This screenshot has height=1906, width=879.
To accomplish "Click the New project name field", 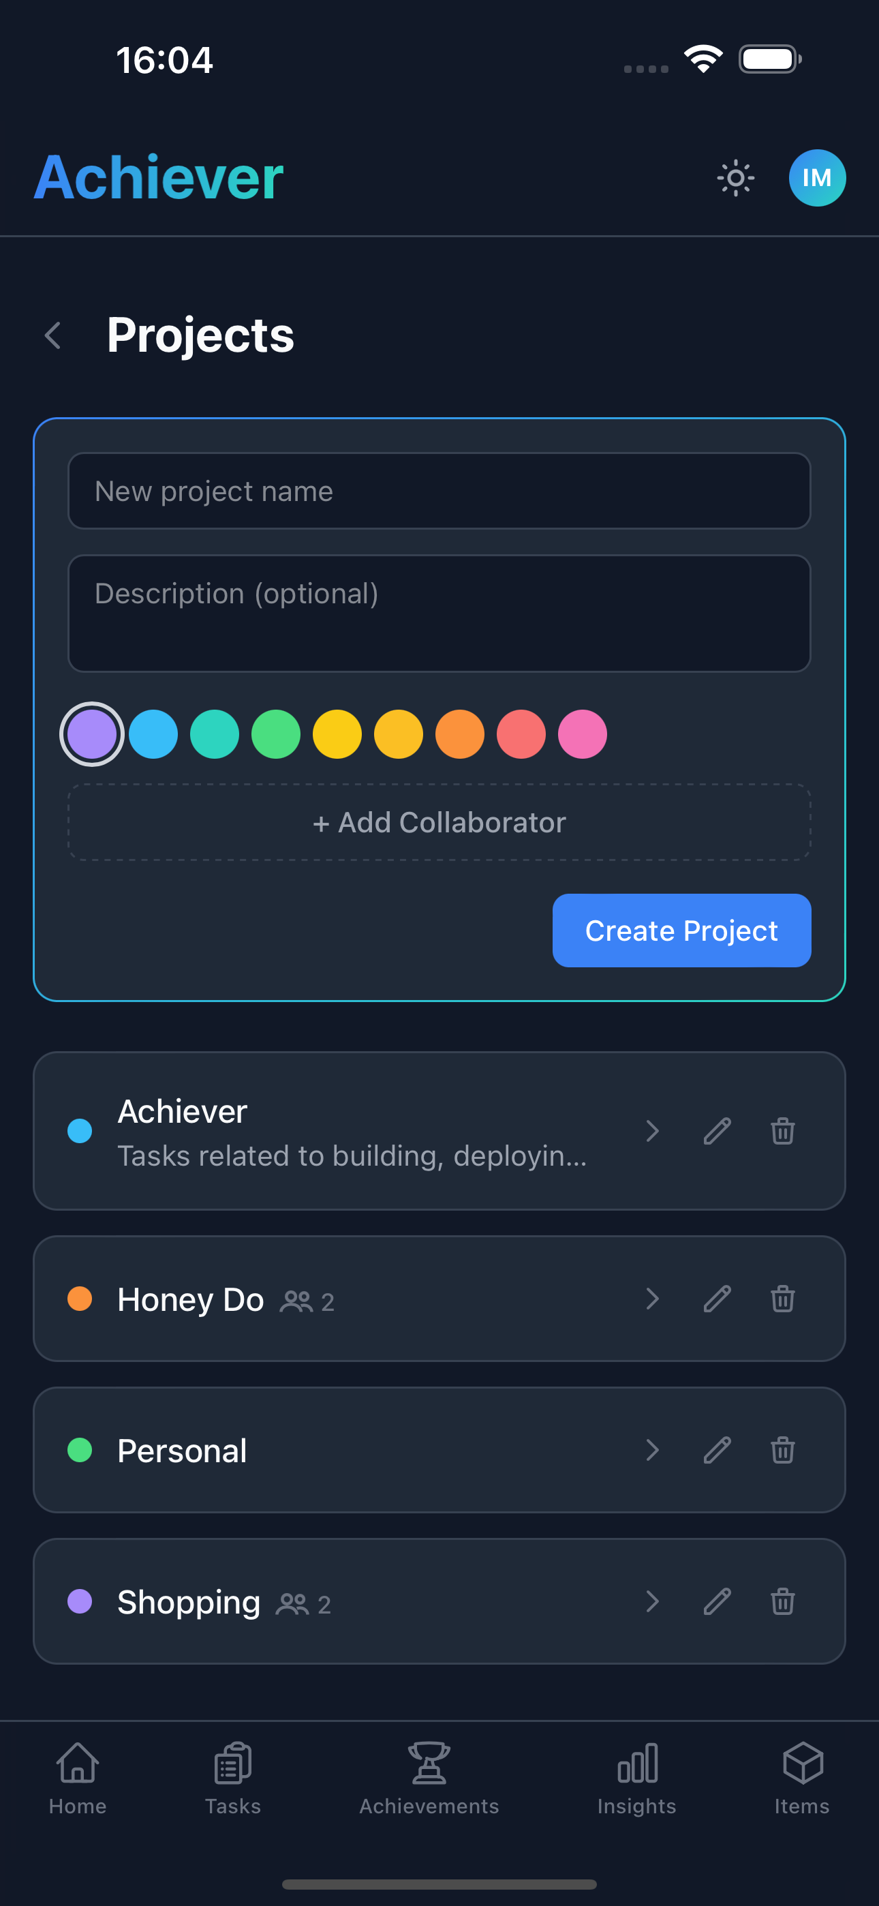I will pos(439,491).
